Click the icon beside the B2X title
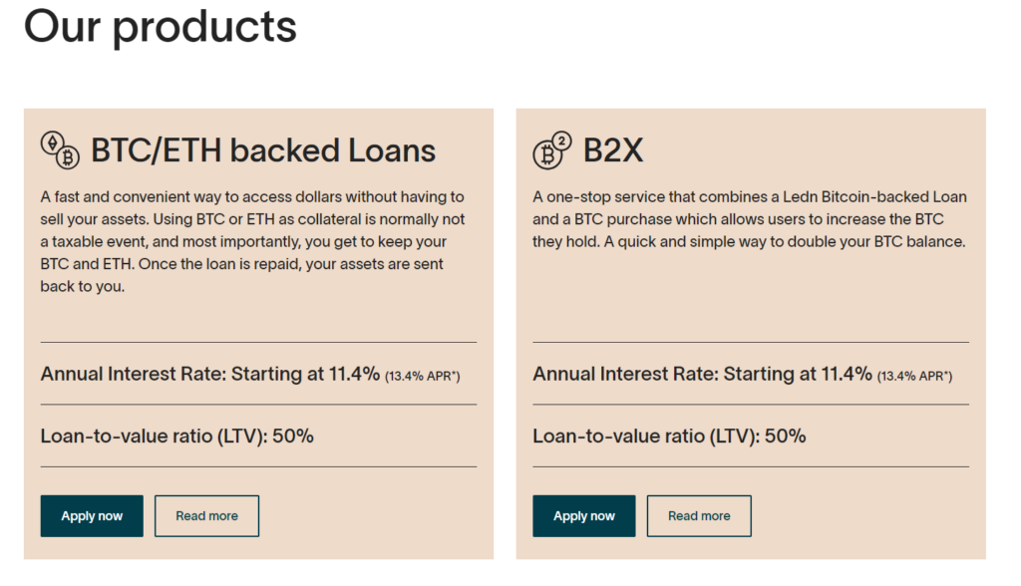 (x=549, y=152)
